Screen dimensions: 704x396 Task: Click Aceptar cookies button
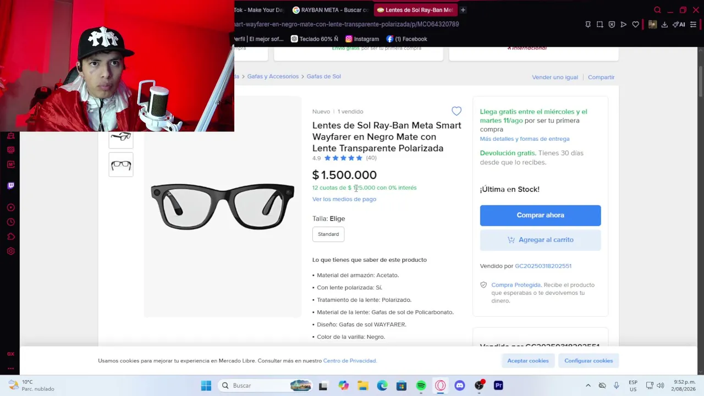[x=528, y=361]
